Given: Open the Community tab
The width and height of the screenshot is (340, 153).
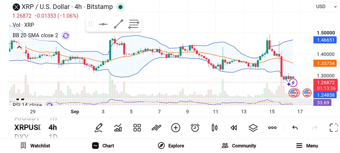Looking at the screenshot, I should pyautogui.click(x=239, y=146).
